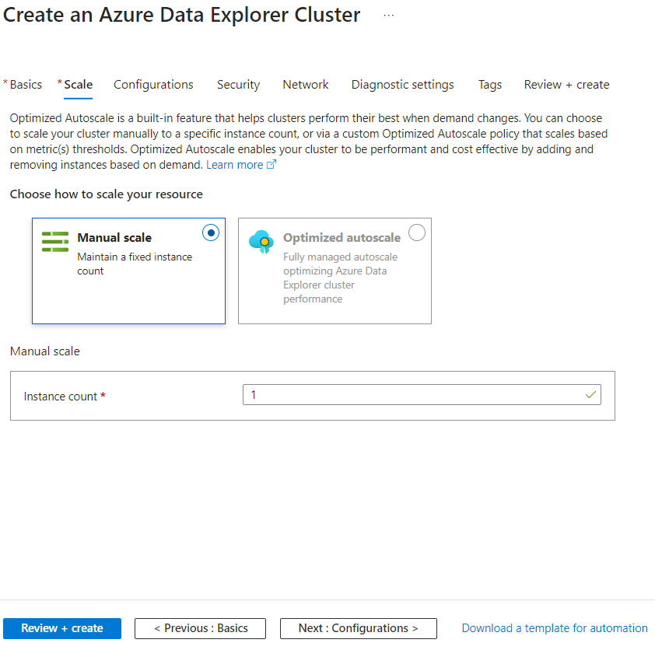The image size is (655, 650).
Task: Open the Review + create tab
Action: pyautogui.click(x=566, y=85)
